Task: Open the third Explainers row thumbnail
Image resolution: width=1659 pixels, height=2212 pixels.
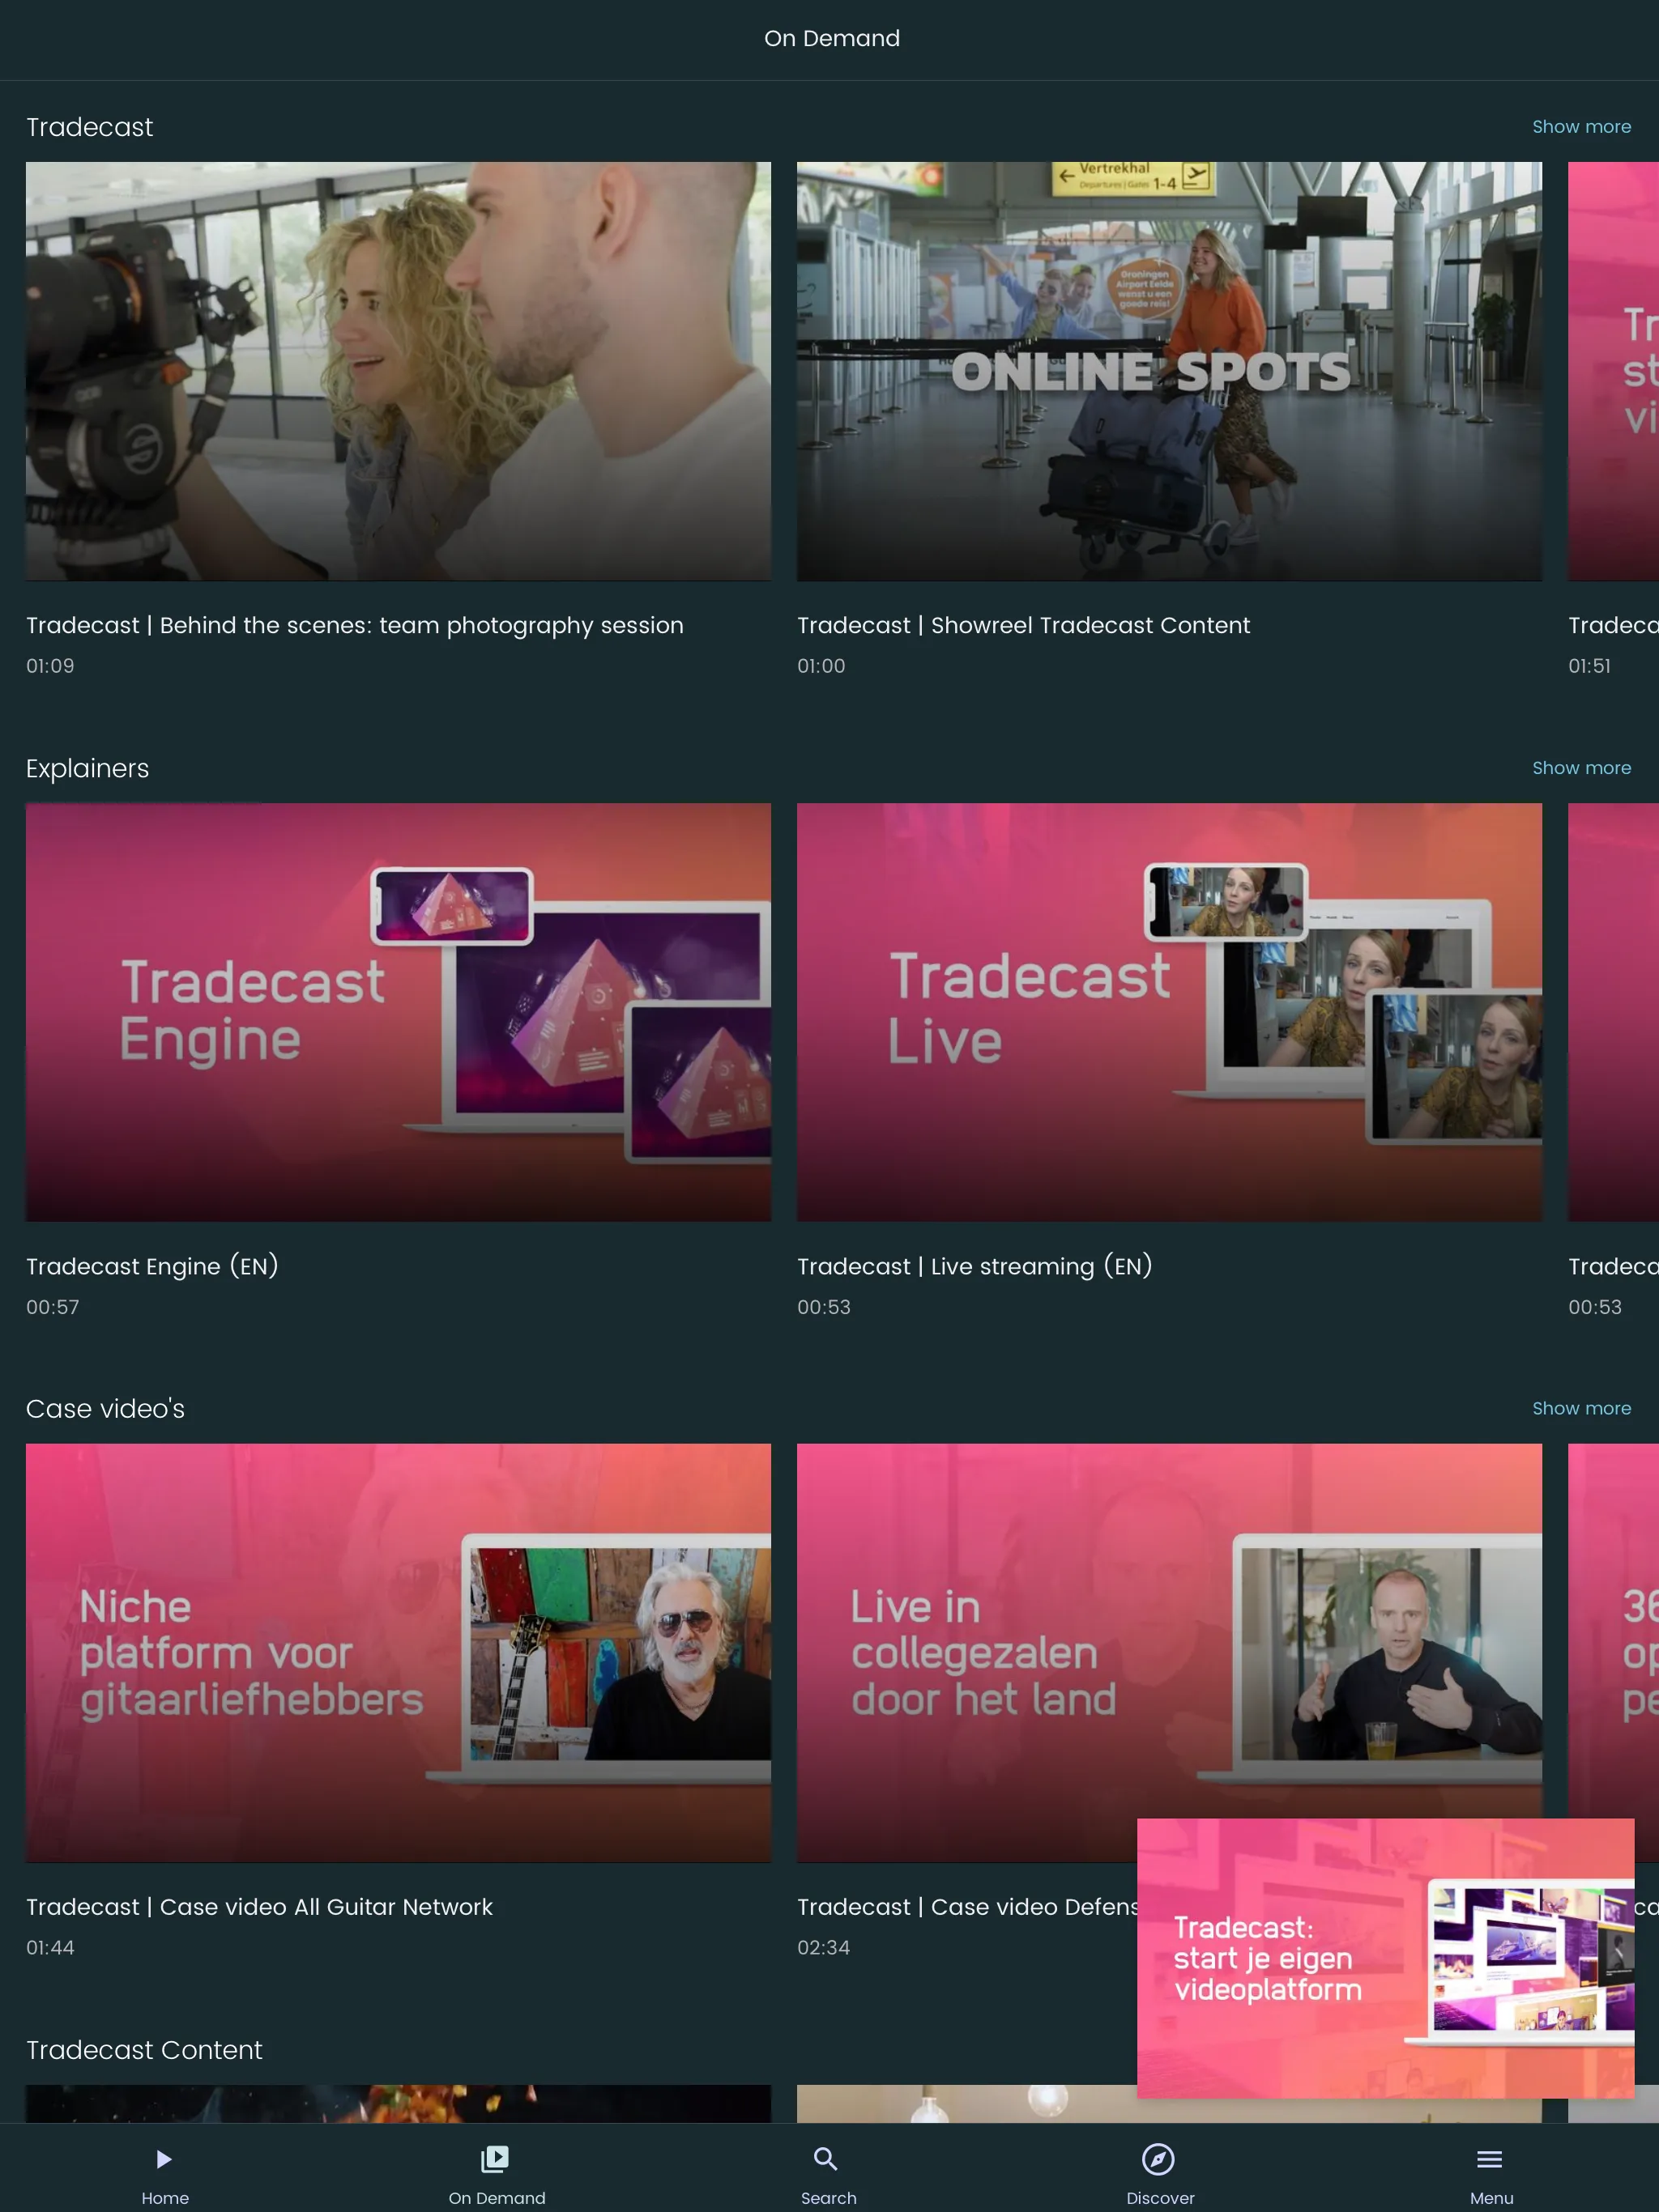Action: click(x=1613, y=1012)
